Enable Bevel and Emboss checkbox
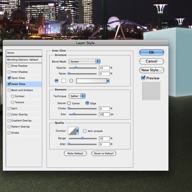This screenshot has height=192, width=192. pos(9,90)
